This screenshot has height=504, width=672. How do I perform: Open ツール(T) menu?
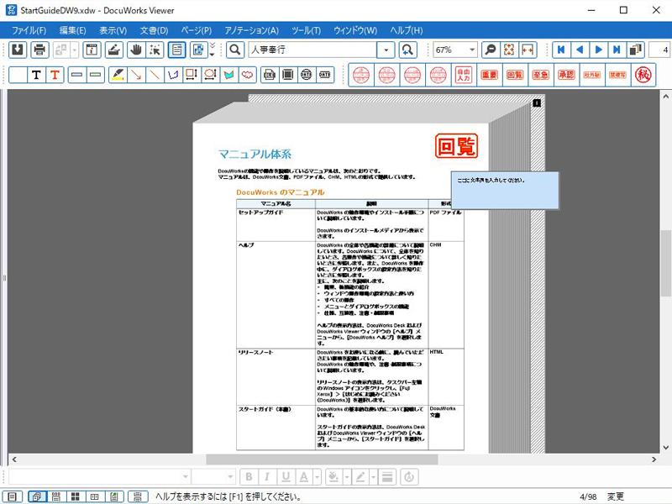[x=306, y=30]
